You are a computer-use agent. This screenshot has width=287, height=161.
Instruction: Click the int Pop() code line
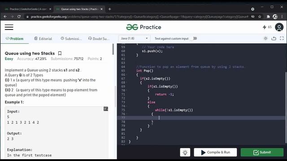point(144,71)
